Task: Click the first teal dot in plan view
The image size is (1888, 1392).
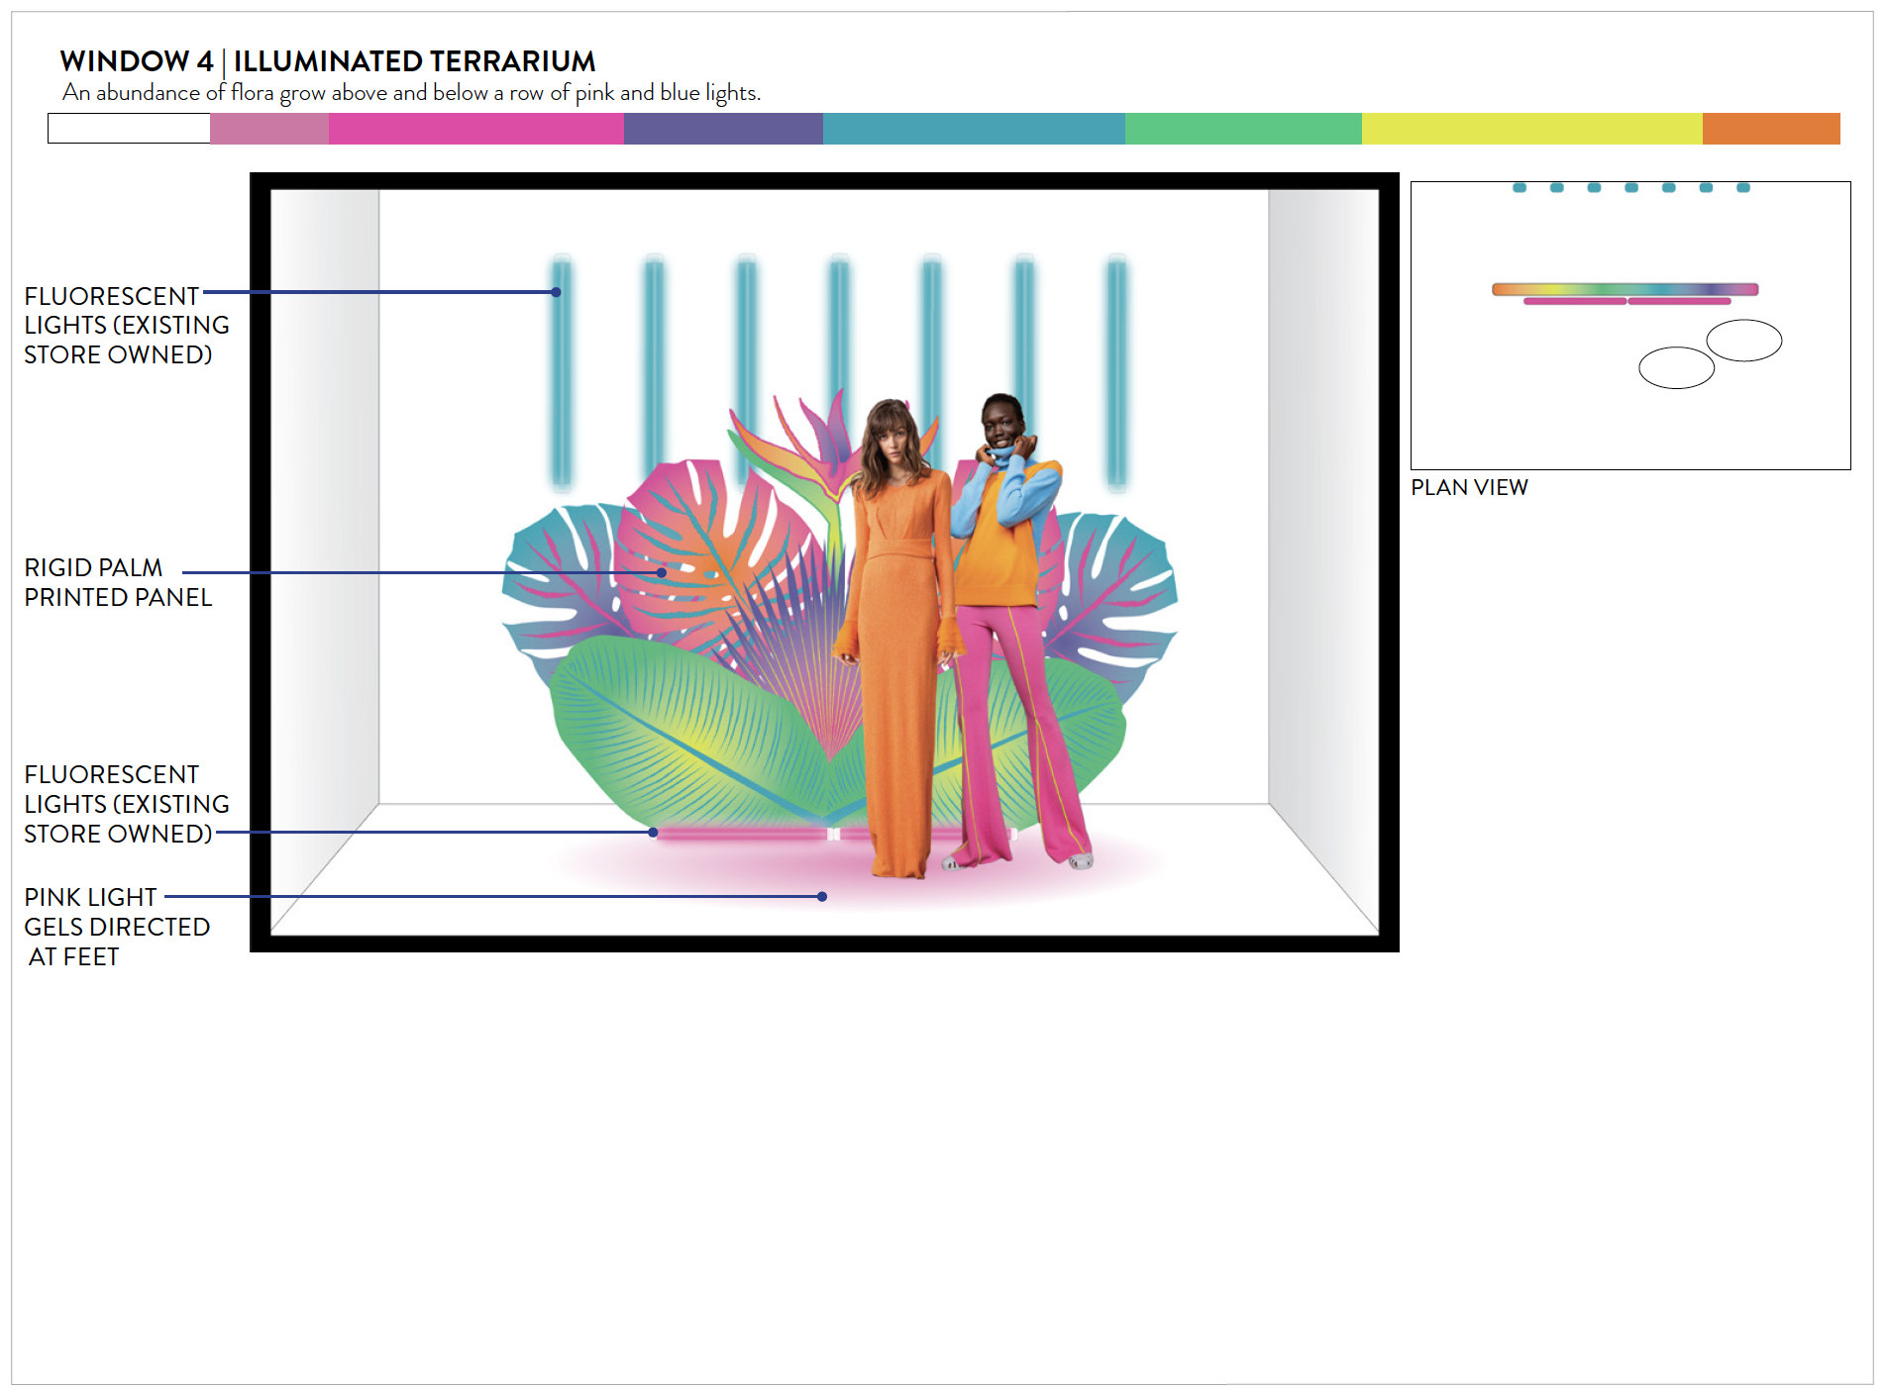Action: tap(1520, 187)
